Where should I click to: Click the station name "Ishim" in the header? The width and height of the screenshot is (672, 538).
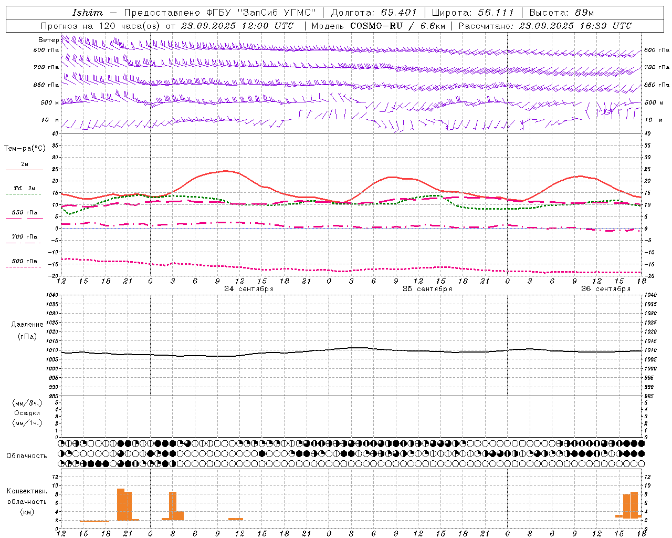(x=88, y=13)
